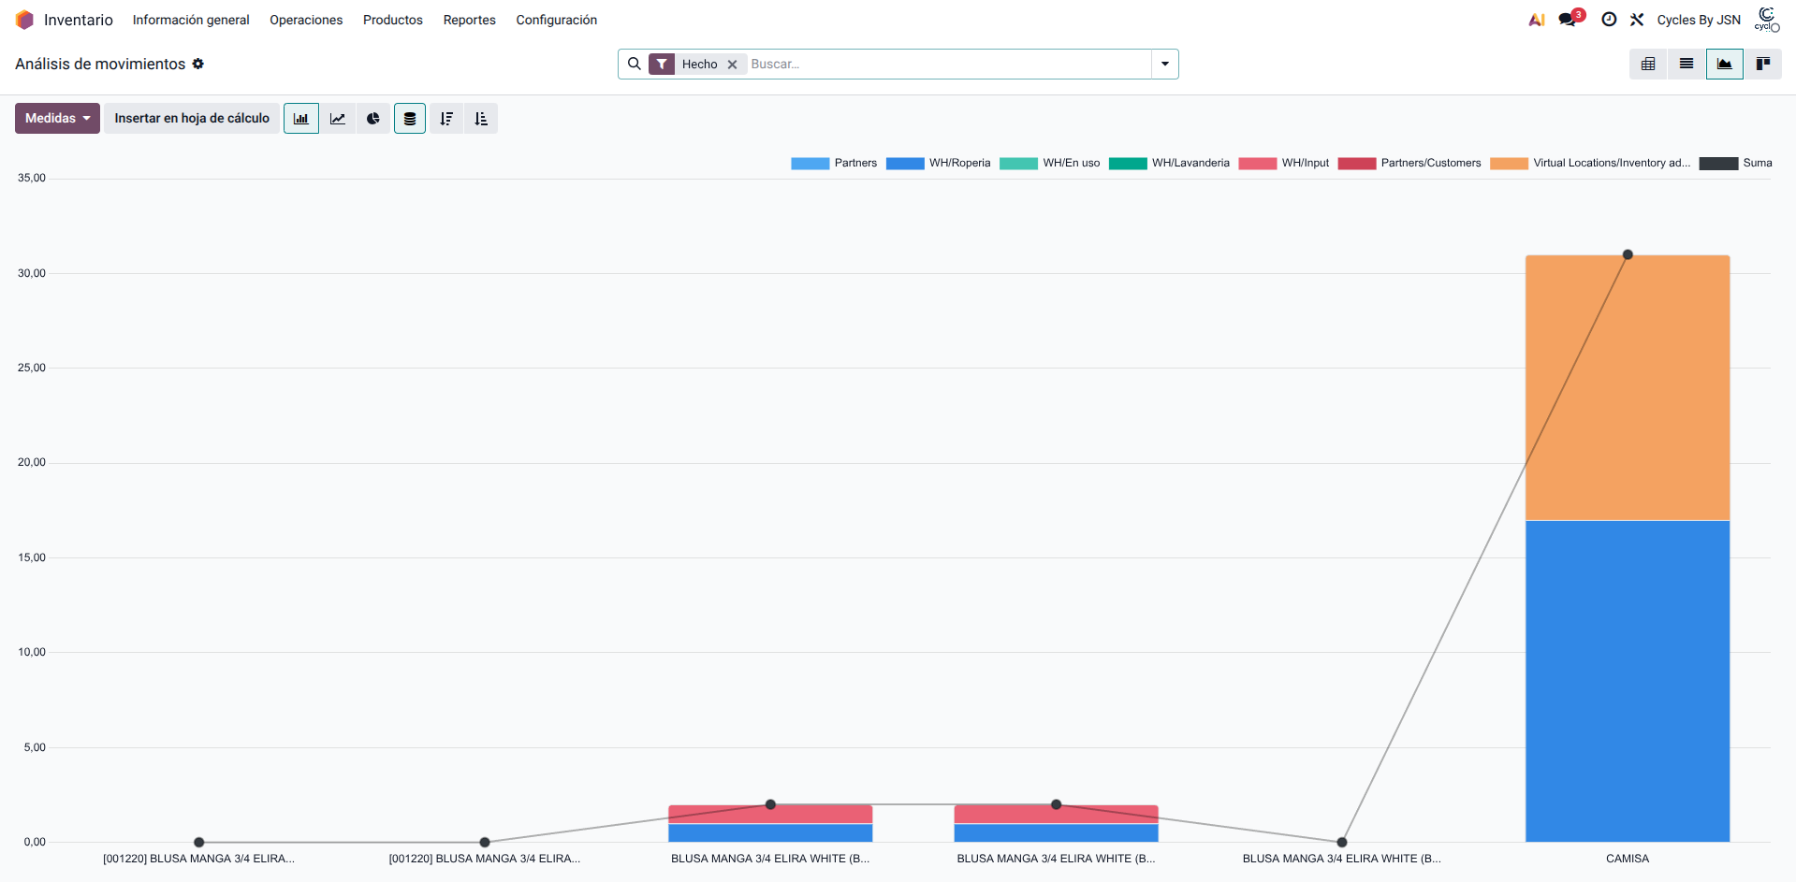
Task: Switch to pie chart mode
Action: (373, 119)
